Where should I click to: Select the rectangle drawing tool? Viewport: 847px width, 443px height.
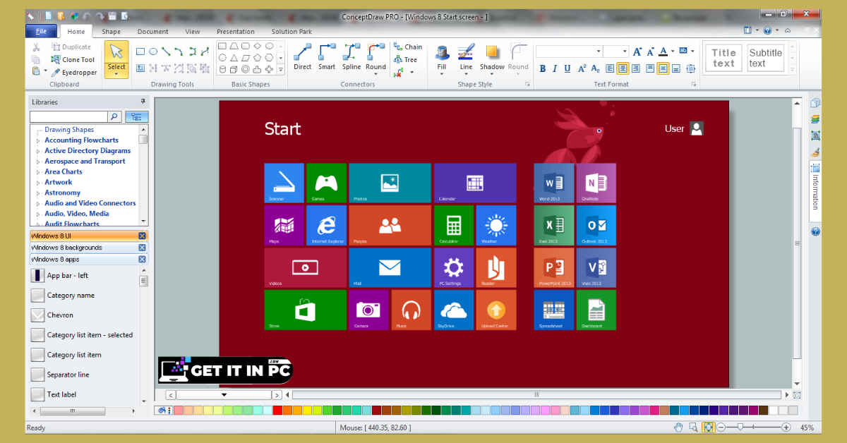click(140, 51)
